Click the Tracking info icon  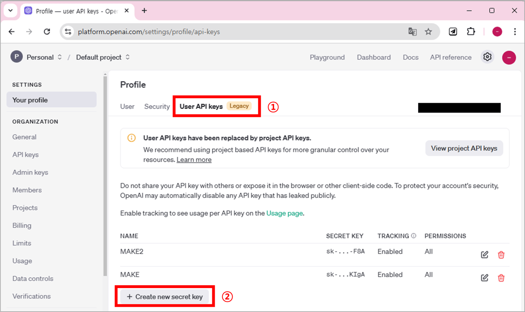414,236
